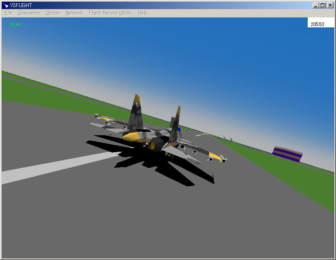
Task: Open the Network menu
Action: coord(74,13)
